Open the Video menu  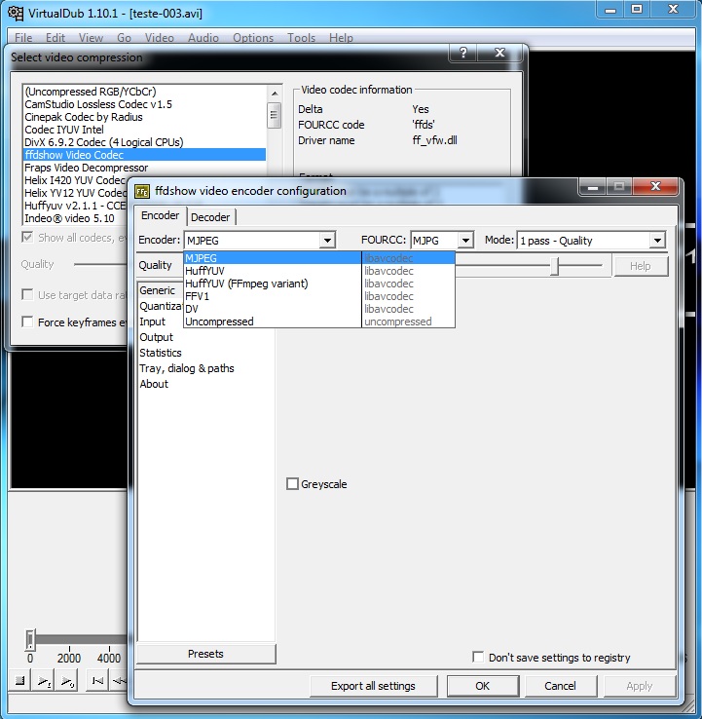pyautogui.click(x=159, y=38)
